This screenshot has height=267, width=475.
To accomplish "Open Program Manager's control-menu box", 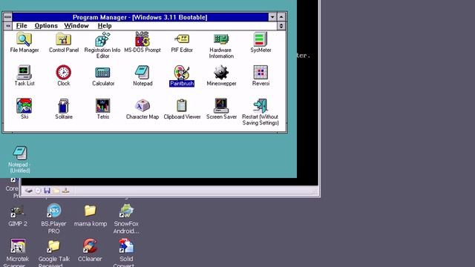I will (8, 17).
